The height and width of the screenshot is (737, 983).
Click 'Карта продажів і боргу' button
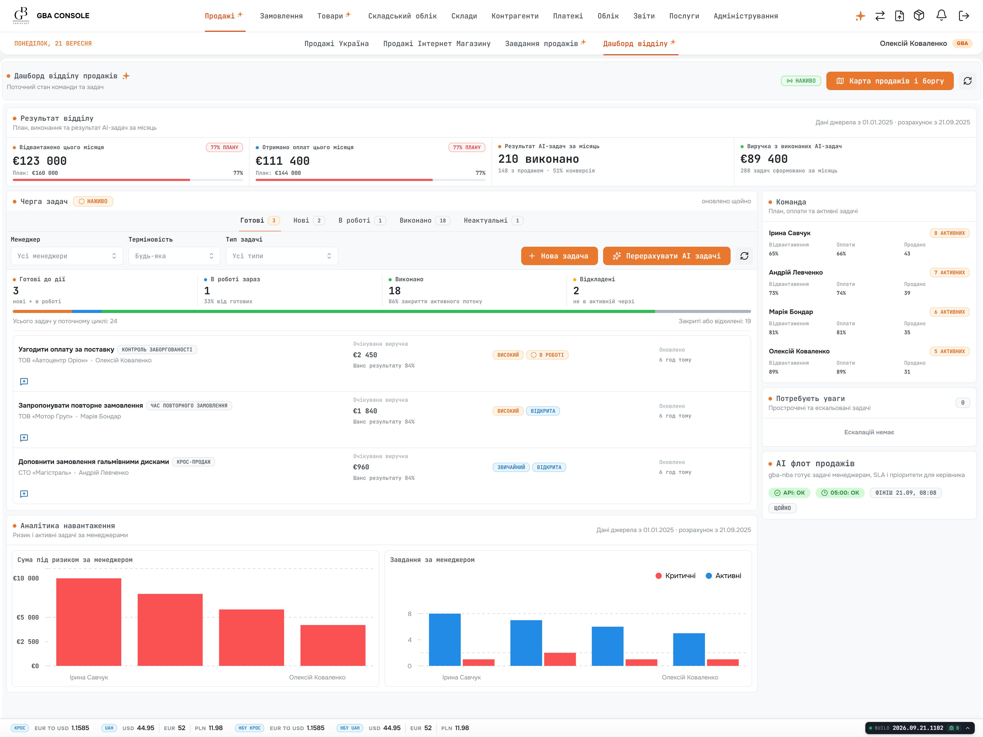[x=890, y=81]
